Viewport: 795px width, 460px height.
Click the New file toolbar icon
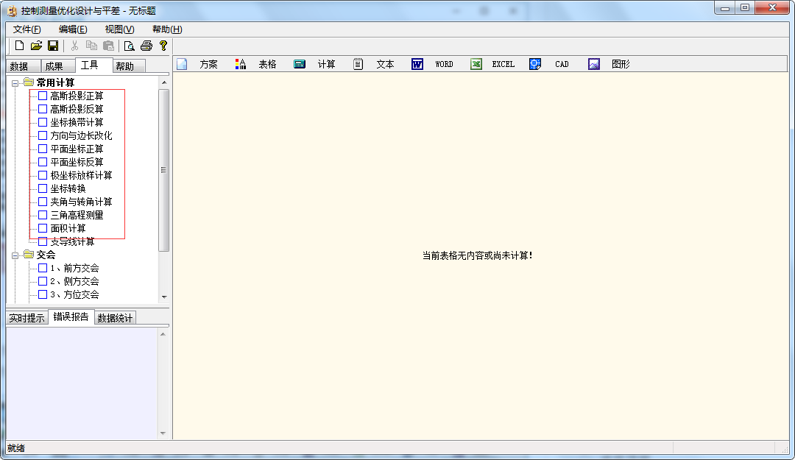tap(20, 46)
